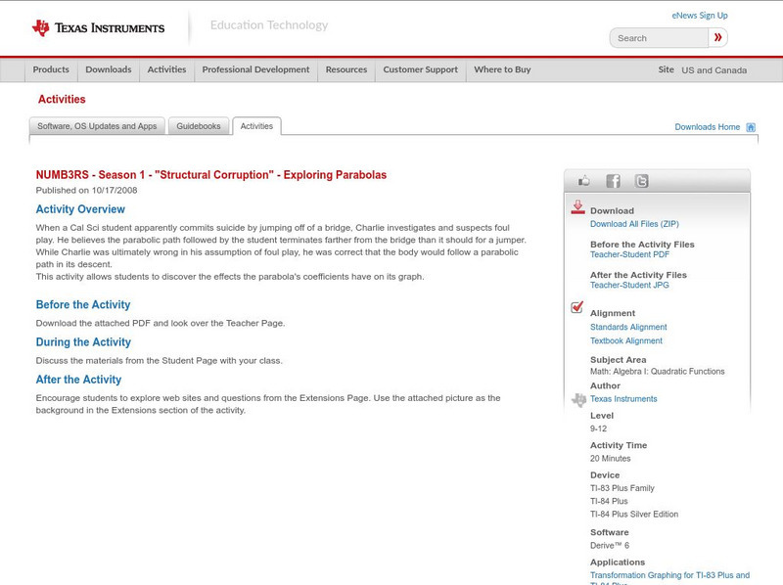The height and width of the screenshot is (585, 783).
Task: Share via the Twitter icon
Action: [641, 181]
